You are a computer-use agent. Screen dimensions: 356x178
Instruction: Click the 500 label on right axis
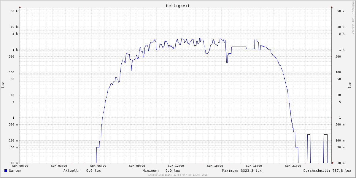point(338,57)
